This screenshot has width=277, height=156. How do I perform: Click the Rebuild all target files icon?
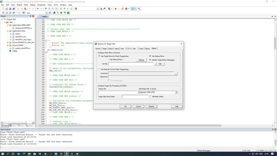10,13
